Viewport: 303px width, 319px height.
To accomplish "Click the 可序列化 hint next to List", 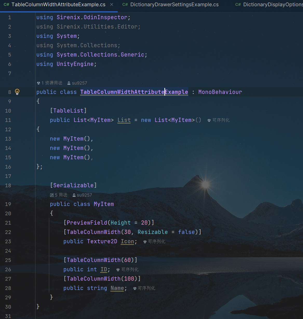I will tap(219, 120).
